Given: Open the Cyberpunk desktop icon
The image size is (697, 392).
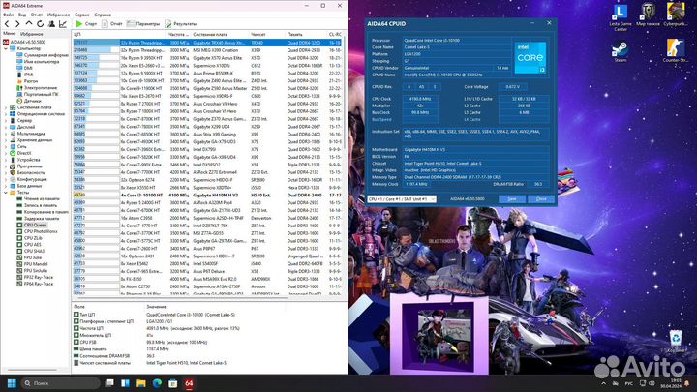Looking at the screenshot, I should click(676, 15).
